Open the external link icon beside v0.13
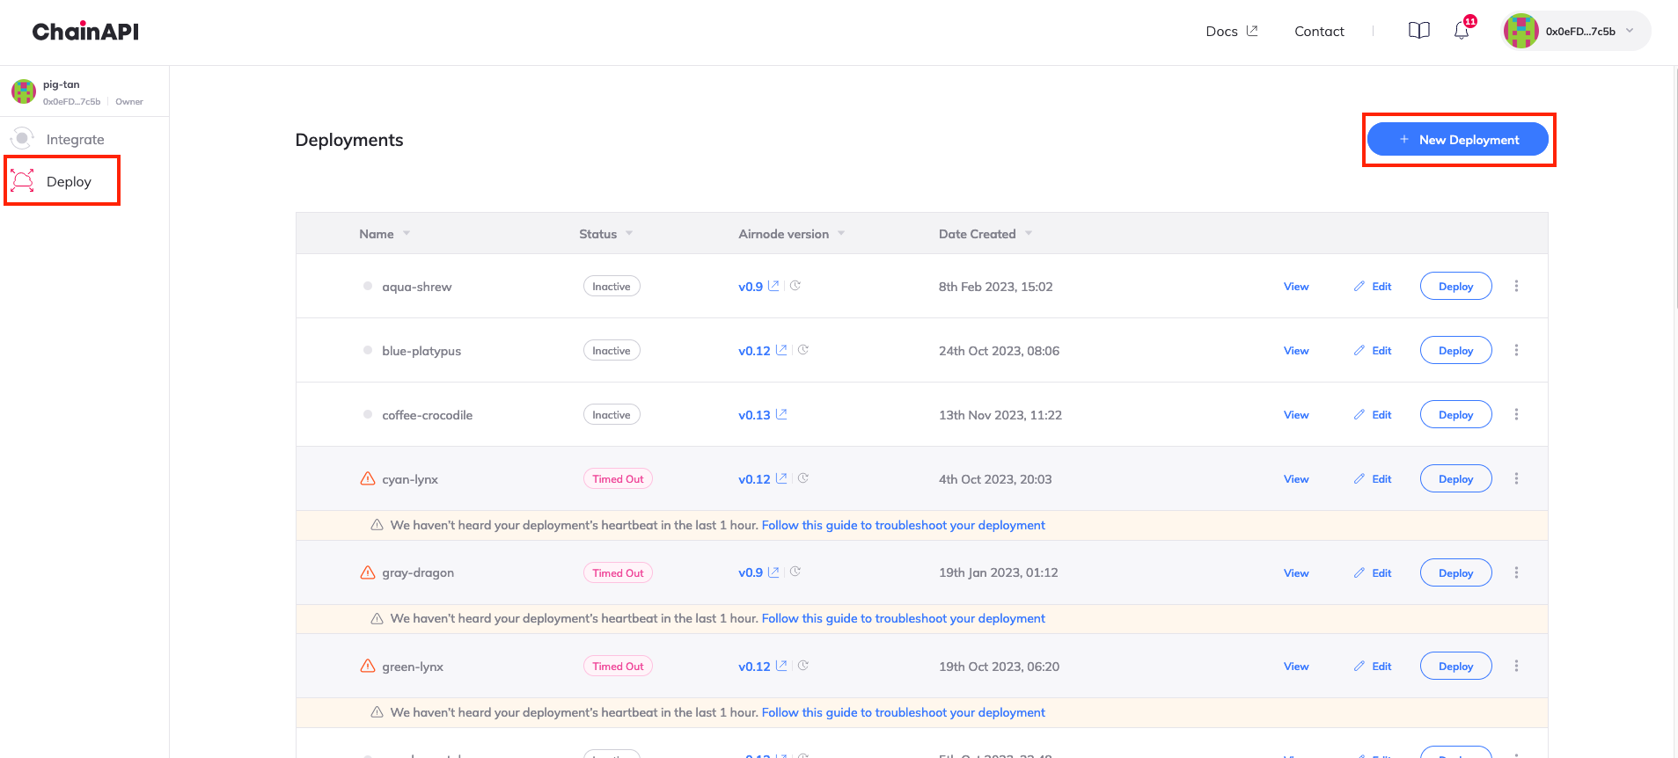Screen dimensions: 1678x758 pos(781,414)
